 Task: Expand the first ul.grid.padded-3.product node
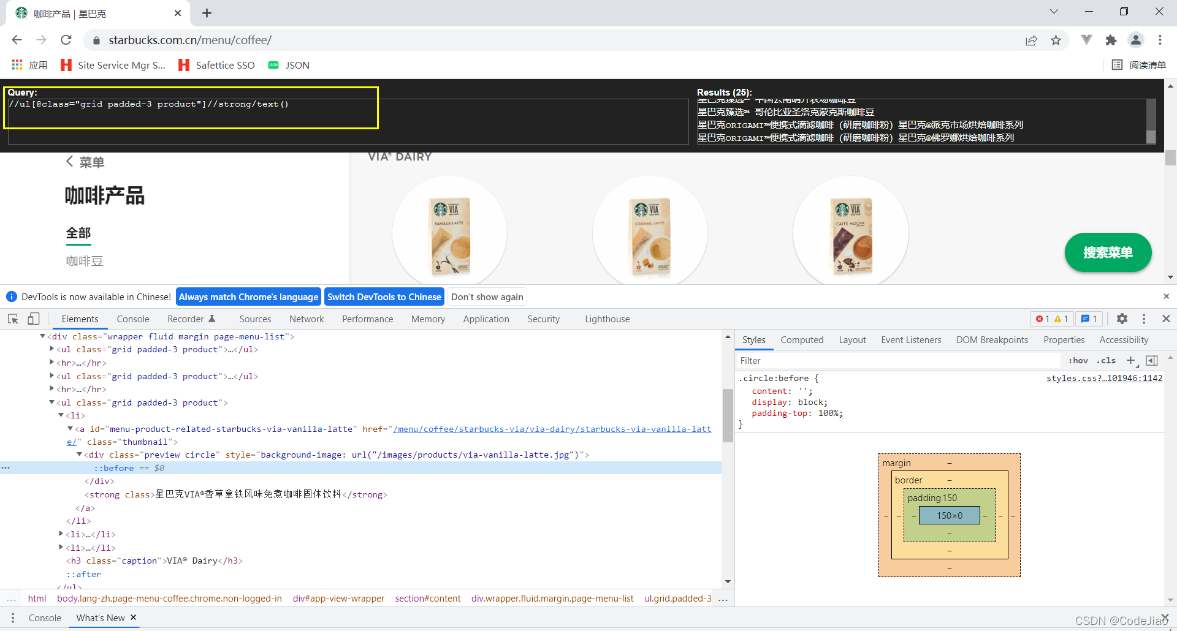[52, 349]
